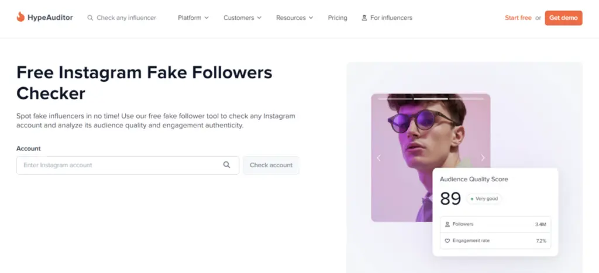Viewport: 599px width, 273px height.
Task: Click the right arrow on the photo carousel
Action: 483,158
